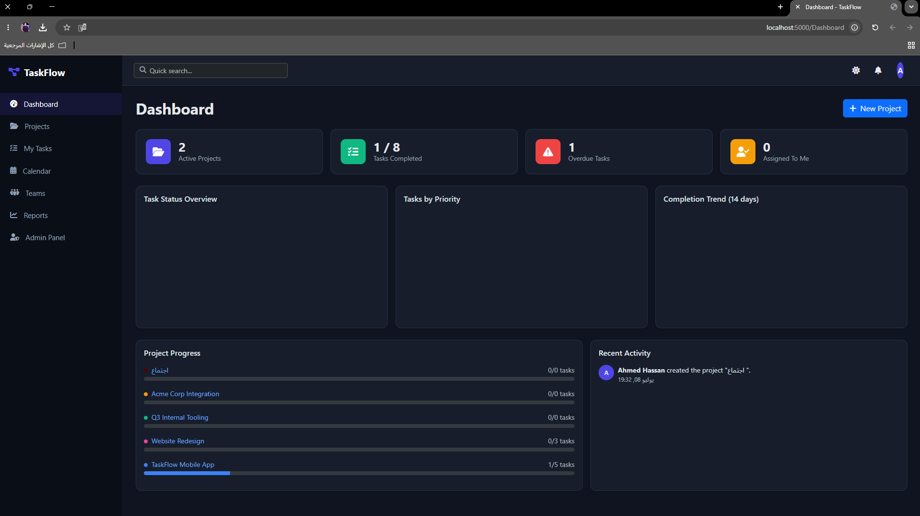Click the '1/5 tasks' count
Image resolution: width=920 pixels, height=516 pixels.
(561, 464)
